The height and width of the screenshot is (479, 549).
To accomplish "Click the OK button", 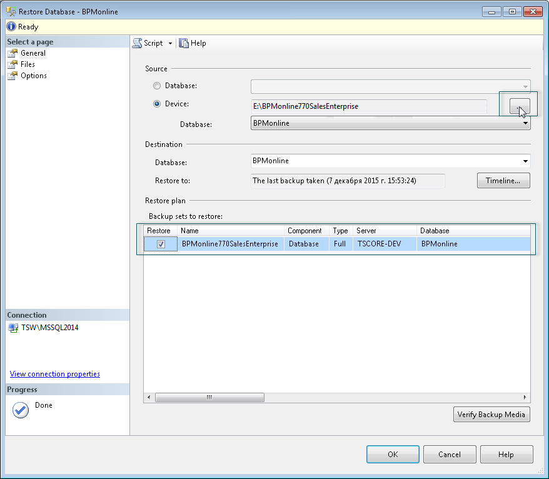I will pyautogui.click(x=393, y=455).
